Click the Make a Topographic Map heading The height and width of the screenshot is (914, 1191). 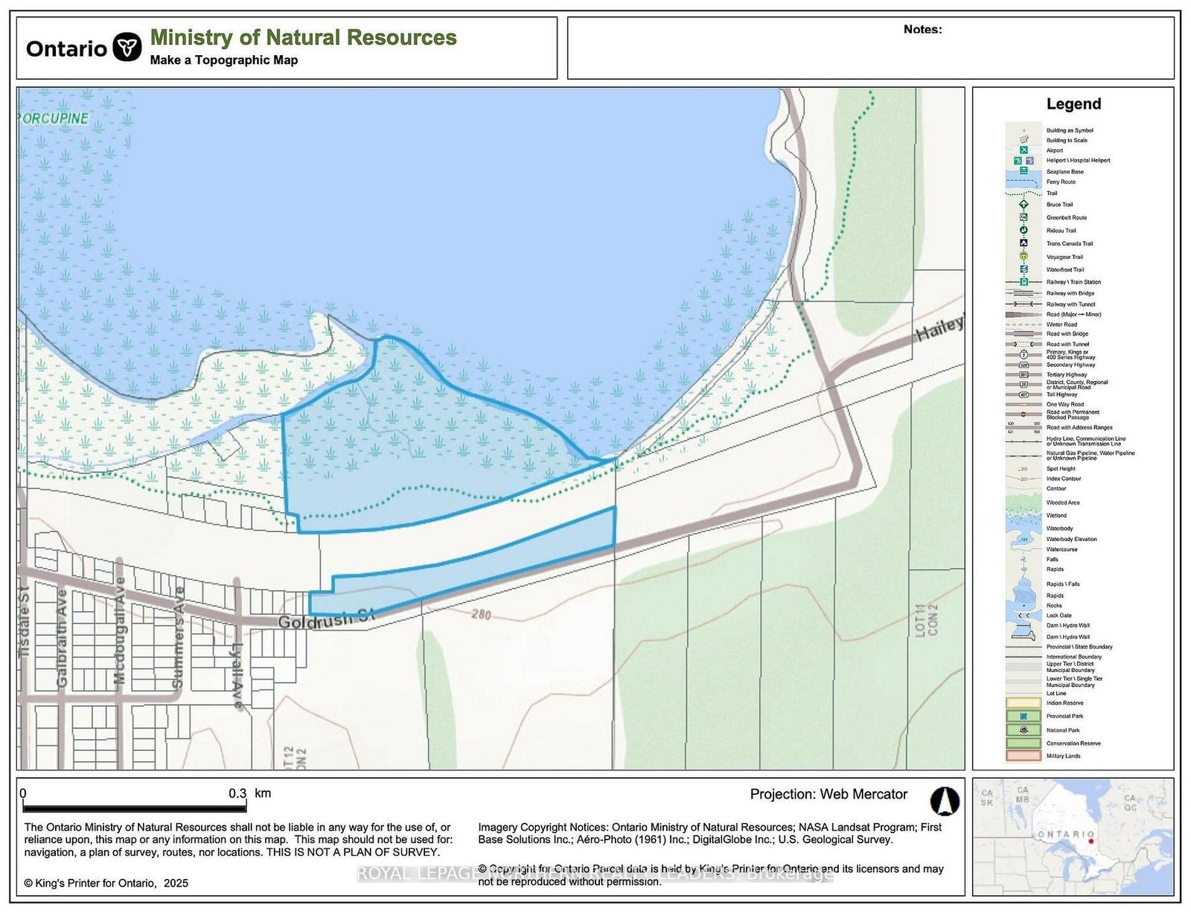click(x=223, y=60)
